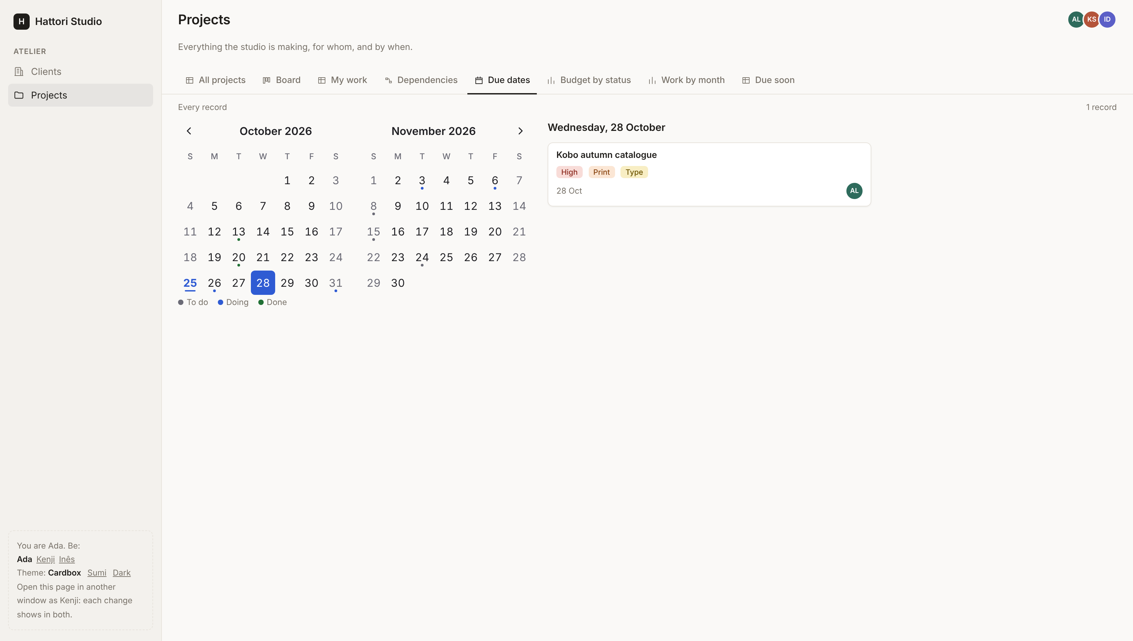
Task: Open the Kobo autumn catalogue card
Action: 709,174
